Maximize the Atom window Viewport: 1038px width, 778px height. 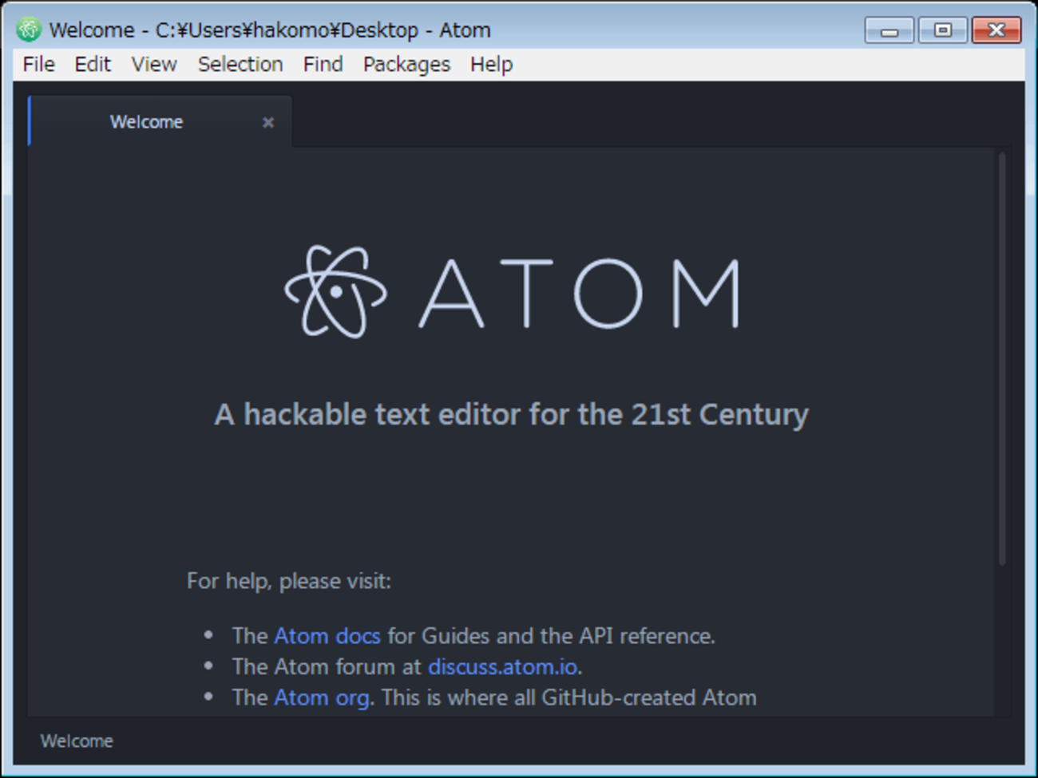click(x=942, y=30)
